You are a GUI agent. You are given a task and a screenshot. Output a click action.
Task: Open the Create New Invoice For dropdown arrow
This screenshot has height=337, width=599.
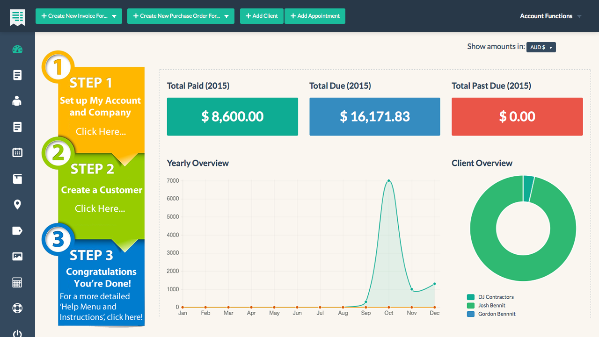point(115,16)
